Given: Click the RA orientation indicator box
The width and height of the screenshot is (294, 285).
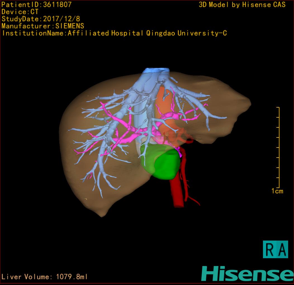Looking at the screenshot, I should (276, 249).
